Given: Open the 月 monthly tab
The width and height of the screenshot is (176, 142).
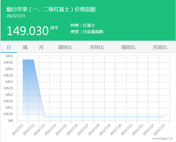Looking at the screenshot, I should [x=41, y=47].
